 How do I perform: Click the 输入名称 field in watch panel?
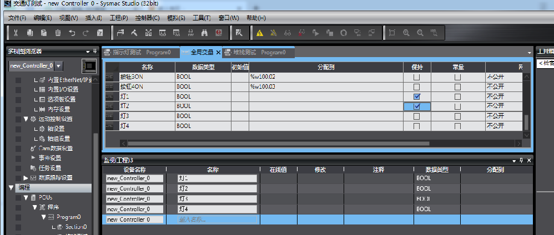coord(216,219)
